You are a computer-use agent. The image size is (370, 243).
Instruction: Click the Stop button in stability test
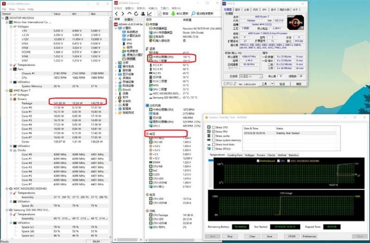tap(229, 236)
